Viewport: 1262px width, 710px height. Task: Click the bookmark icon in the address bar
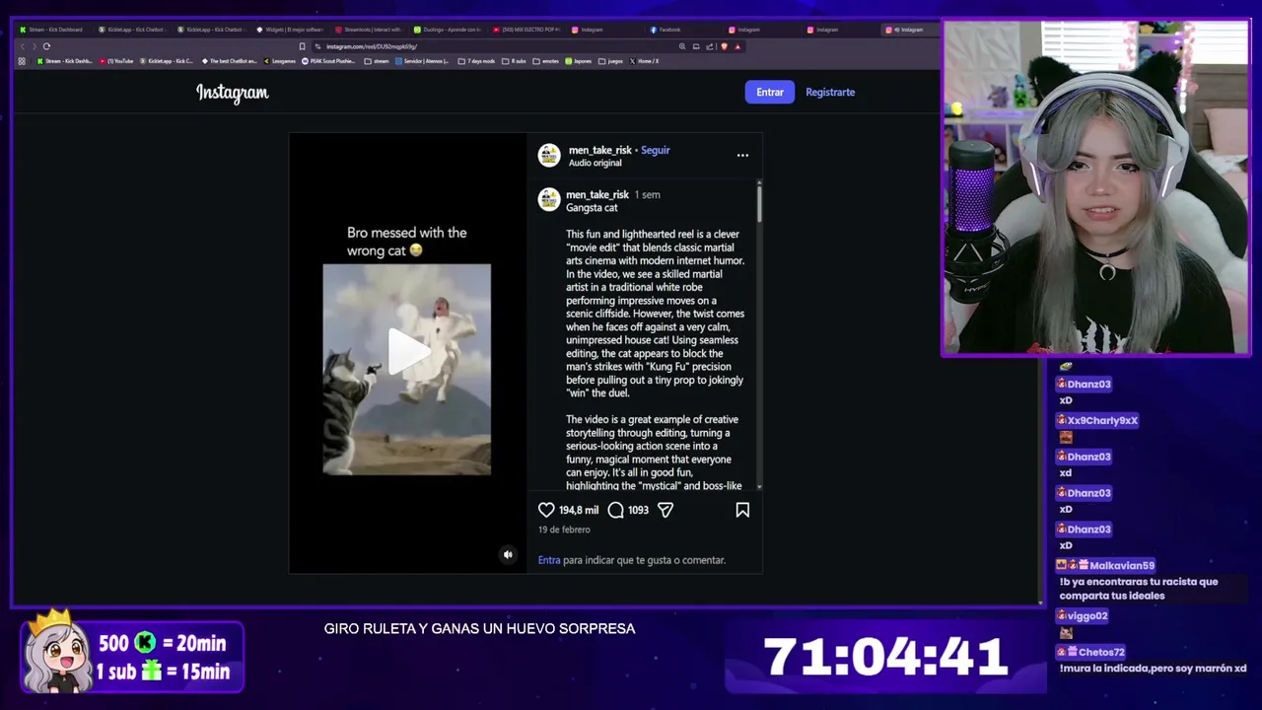coord(302,46)
